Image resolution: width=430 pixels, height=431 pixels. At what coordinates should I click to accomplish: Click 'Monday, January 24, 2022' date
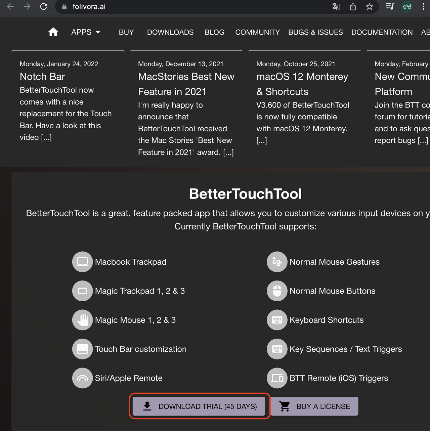tap(59, 64)
